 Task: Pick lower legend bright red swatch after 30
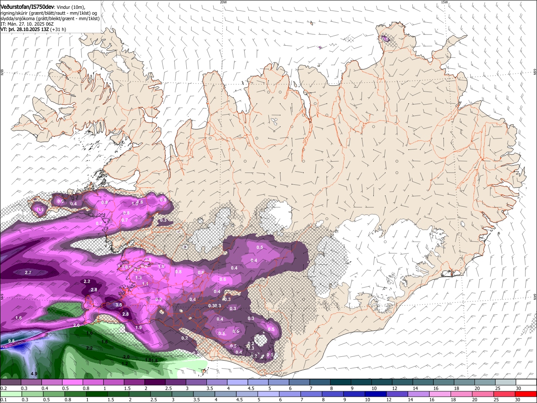(526, 394)
